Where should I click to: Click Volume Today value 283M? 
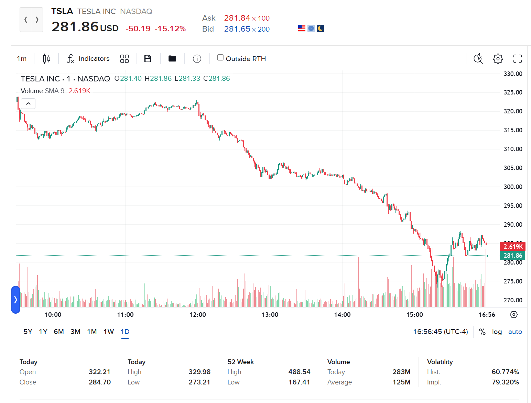(401, 372)
